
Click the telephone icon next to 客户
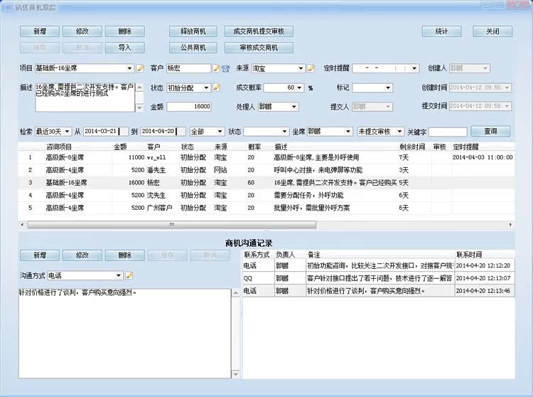tap(225, 68)
